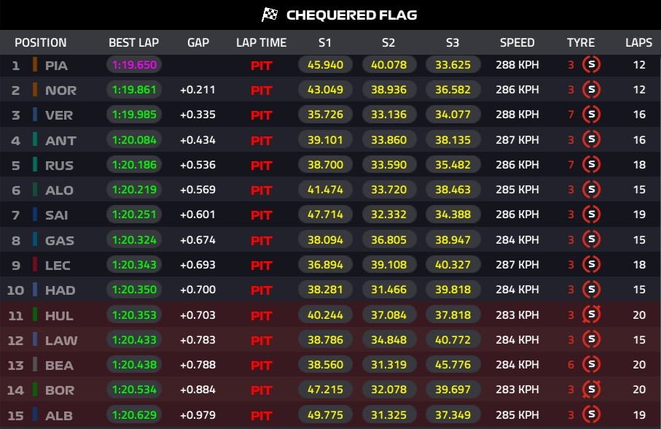
Task: Click the soft tyre icon for ALB
Action: pos(592,415)
